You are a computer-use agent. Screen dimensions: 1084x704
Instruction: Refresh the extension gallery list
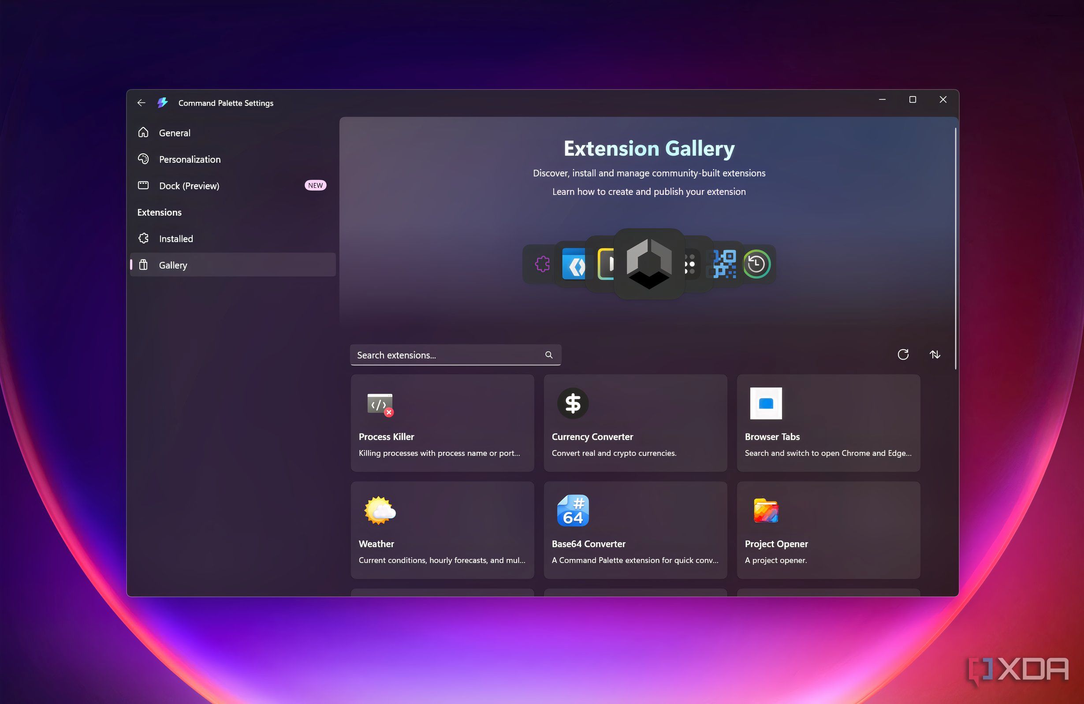click(903, 354)
